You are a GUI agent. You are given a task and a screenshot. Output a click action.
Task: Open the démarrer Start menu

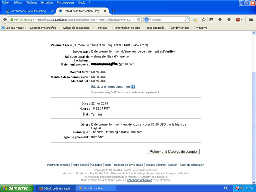coord(17,188)
